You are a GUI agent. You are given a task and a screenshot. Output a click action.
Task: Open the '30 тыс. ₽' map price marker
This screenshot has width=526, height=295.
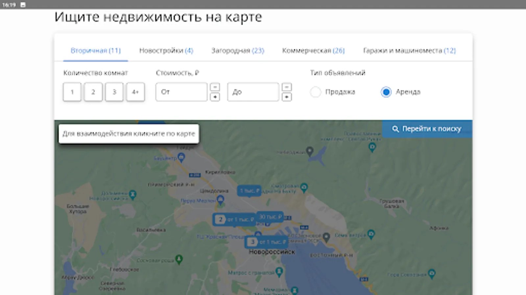point(270,217)
